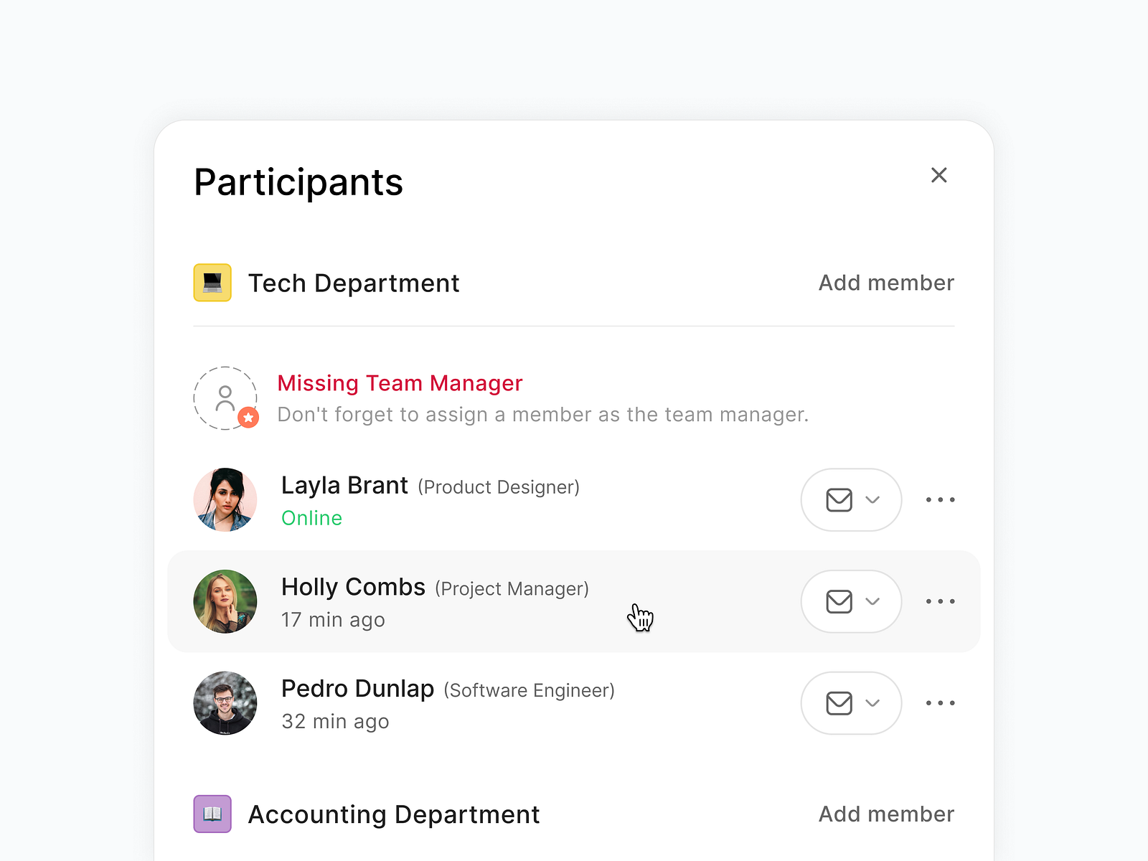Image resolution: width=1148 pixels, height=861 pixels.
Task: Click the Accounting Department book icon
Action: (x=212, y=814)
